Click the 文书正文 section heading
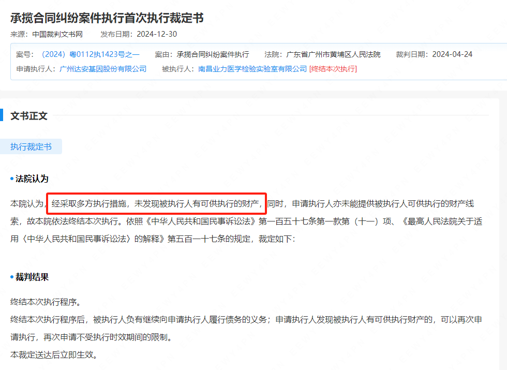Viewport: 507px width, 370px height. tap(29, 116)
